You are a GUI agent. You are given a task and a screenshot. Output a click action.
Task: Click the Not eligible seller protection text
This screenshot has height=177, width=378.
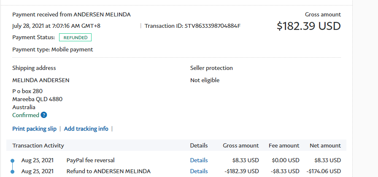tap(205, 80)
